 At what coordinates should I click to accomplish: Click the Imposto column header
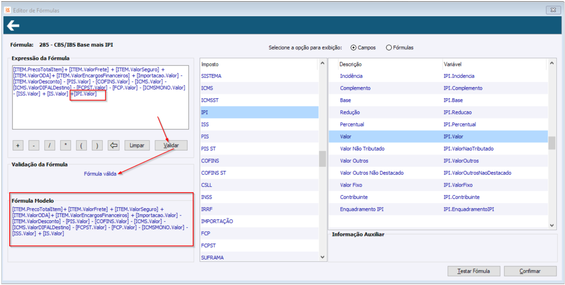[x=259, y=64]
